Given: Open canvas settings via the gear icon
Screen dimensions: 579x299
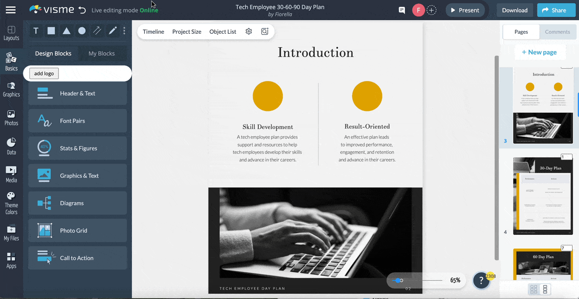Looking at the screenshot, I should coord(248,31).
